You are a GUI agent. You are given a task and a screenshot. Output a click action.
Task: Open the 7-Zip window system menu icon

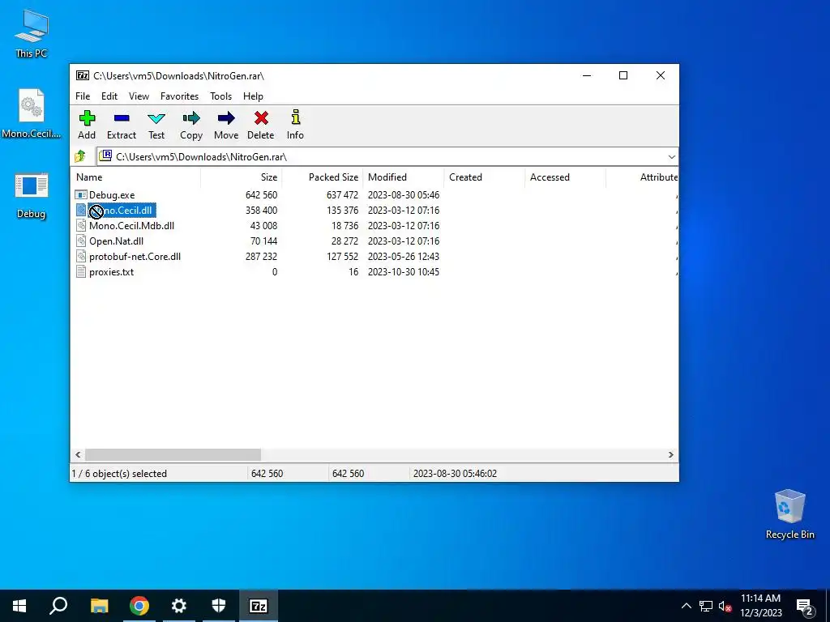click(83, 75)
